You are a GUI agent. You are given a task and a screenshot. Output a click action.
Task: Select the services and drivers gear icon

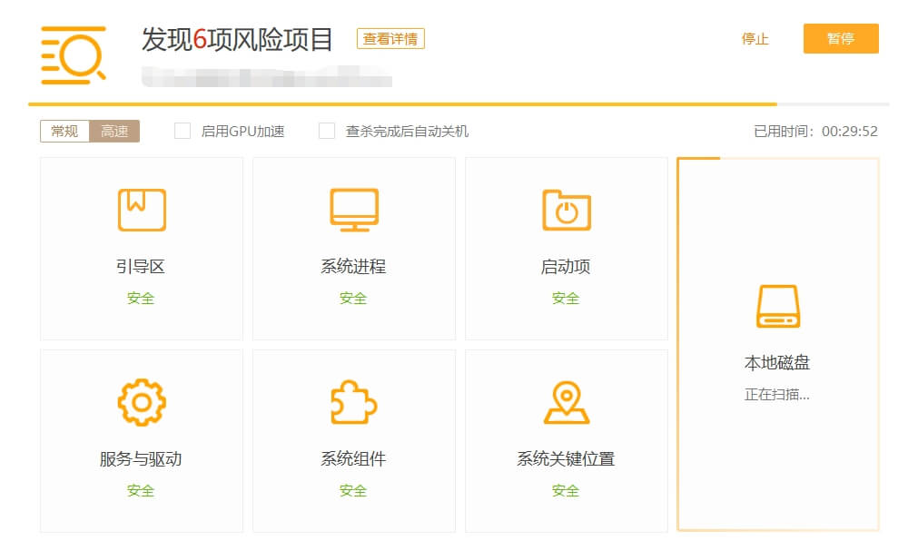pos(142,402)
